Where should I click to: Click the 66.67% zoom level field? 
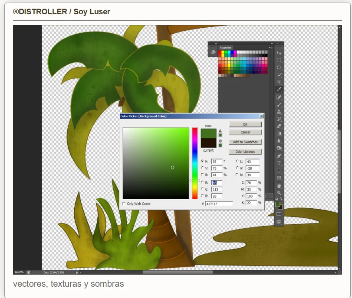19,272
